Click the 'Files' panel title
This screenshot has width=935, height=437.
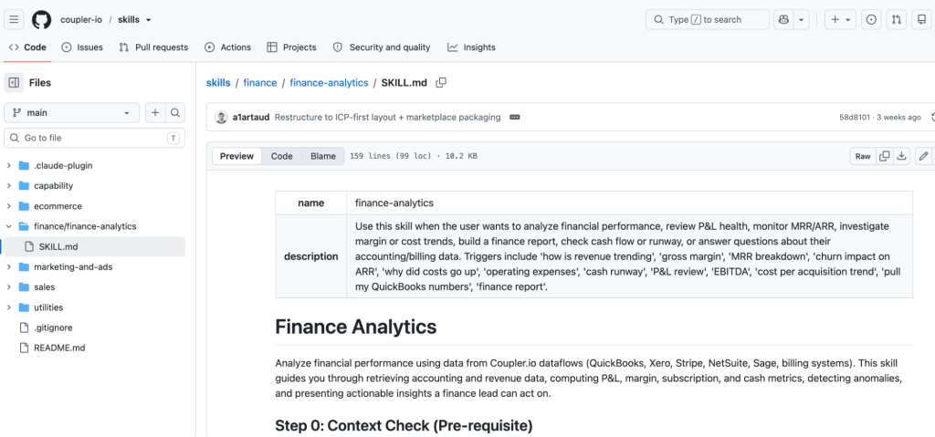[40, 83]
